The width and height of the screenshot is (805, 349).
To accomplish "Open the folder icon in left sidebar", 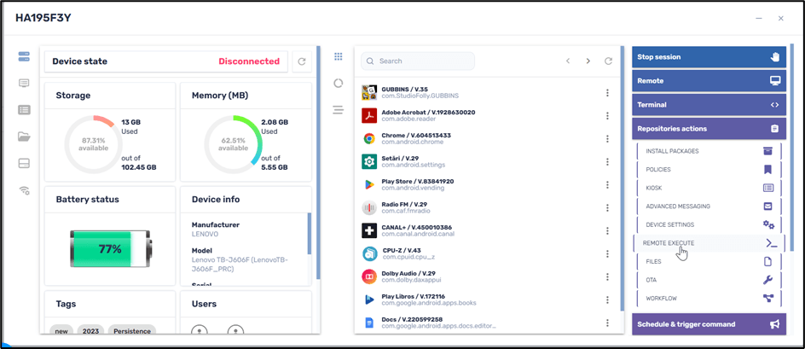I will click(24, 137).
